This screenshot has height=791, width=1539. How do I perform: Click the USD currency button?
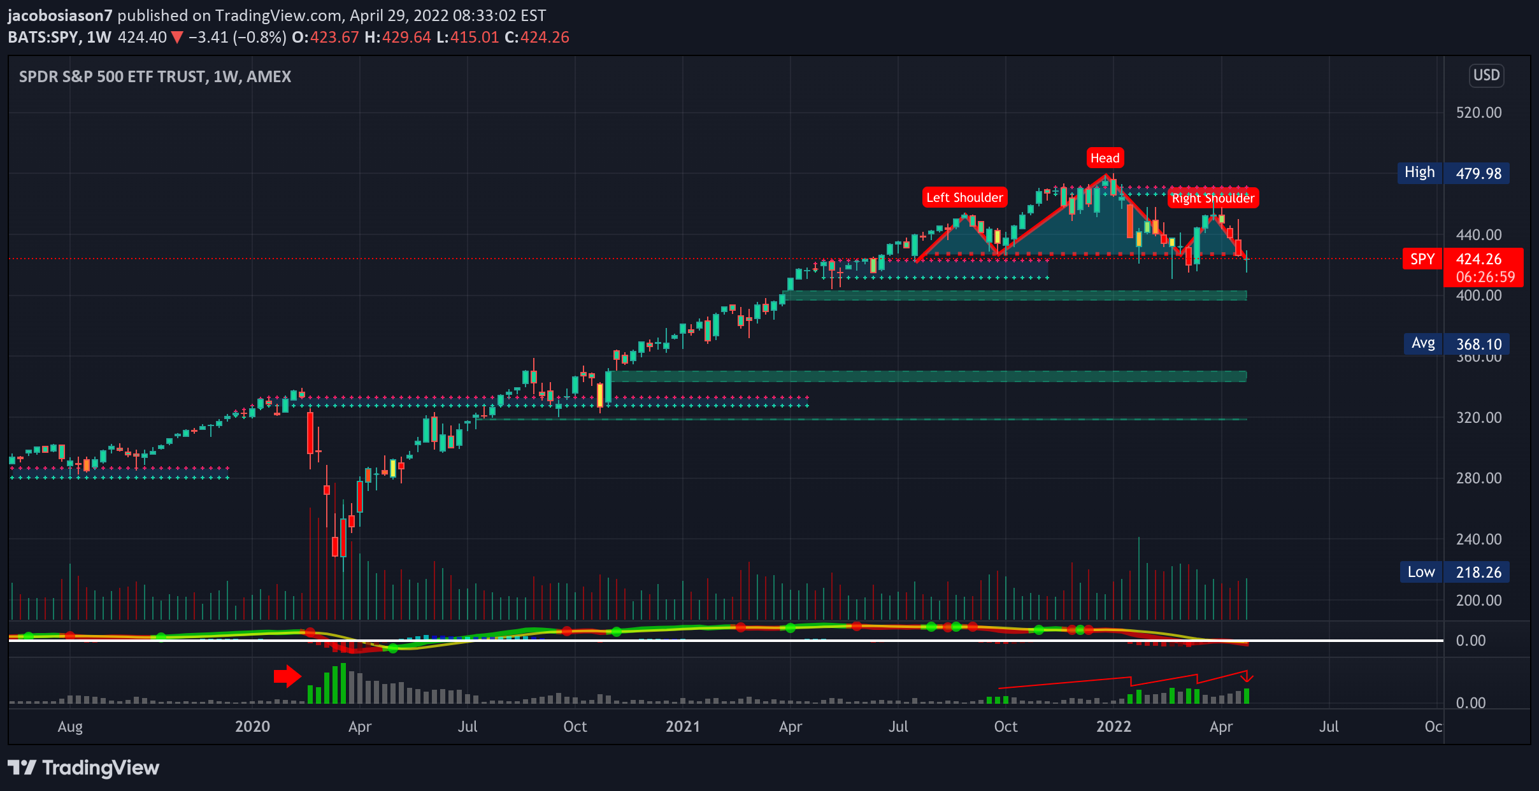(x=1486, y=75)
